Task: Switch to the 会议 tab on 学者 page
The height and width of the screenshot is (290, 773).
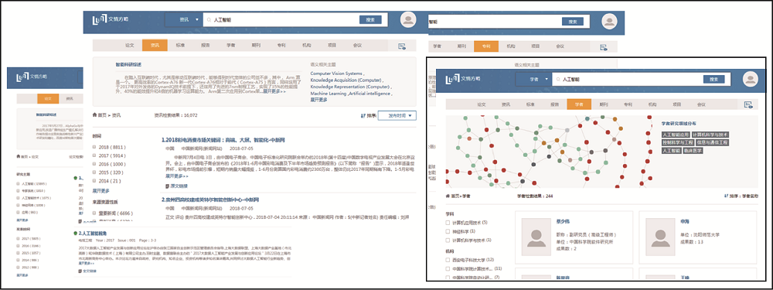Action: [x=701, y=104]
